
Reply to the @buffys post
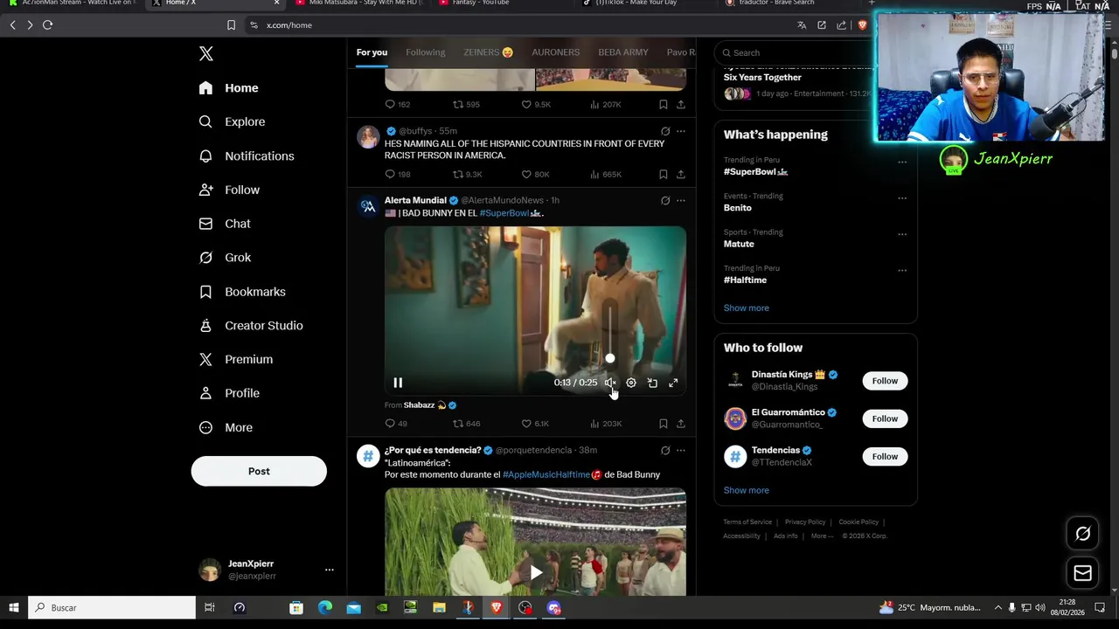(398, 175)
